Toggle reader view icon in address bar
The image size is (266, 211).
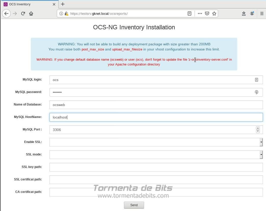coord(189,14)
